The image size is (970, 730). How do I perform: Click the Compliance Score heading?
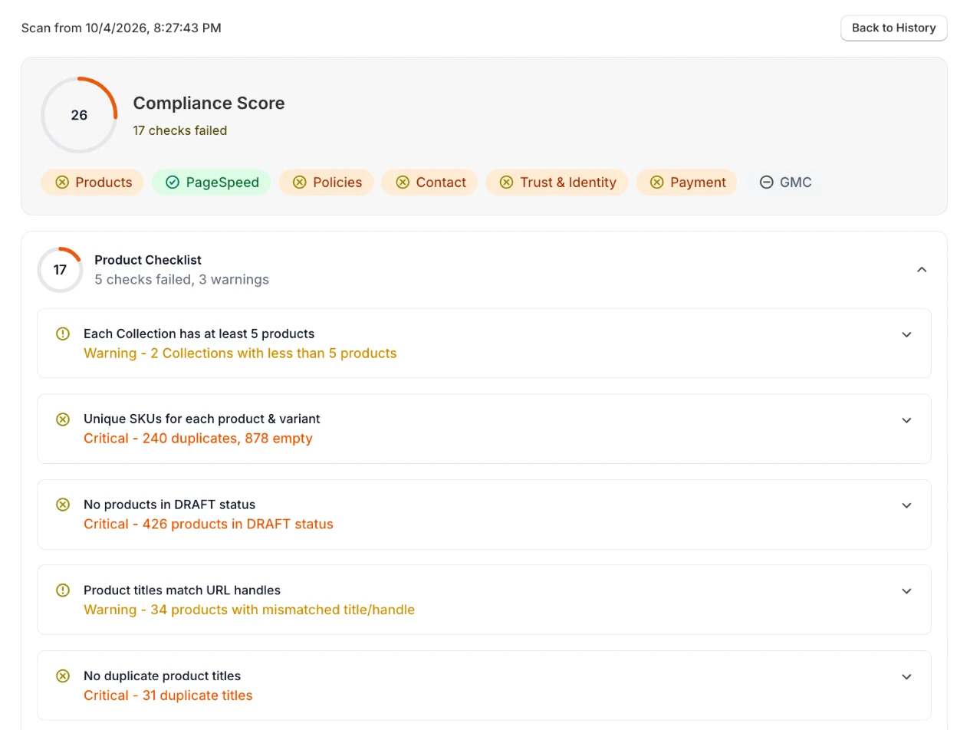pos(209,104)
